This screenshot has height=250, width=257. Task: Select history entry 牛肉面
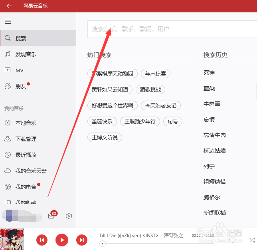pyautogui.click(x=212, y=104)
